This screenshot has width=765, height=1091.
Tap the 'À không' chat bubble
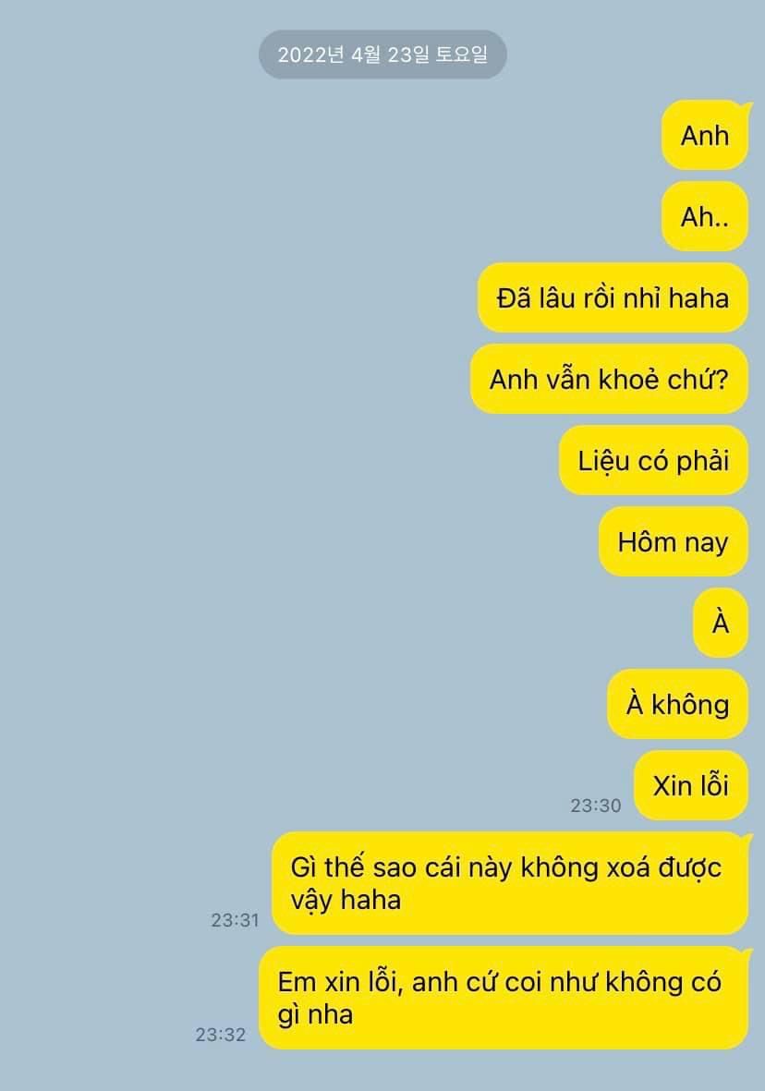tap(678, 704)
